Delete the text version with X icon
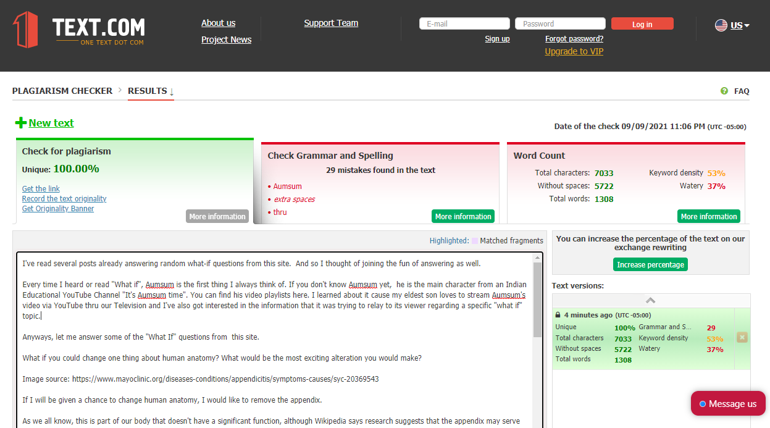Image resolution: width=770 pixels, height=428 pixels. (742, 337)
